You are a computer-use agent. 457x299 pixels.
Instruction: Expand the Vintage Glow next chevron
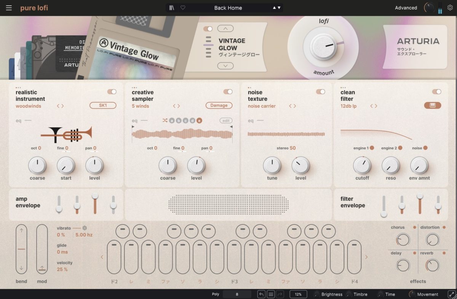pos(225,66)
